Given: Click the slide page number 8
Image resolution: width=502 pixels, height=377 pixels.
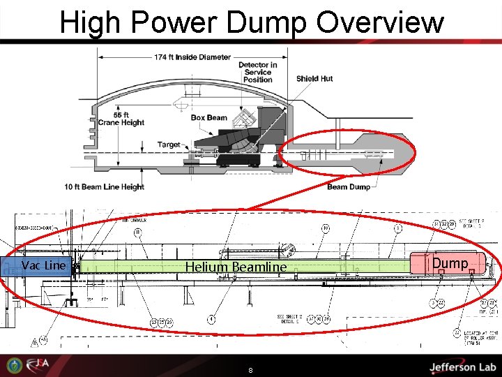Looking at the screenshot, I should 251,371.
